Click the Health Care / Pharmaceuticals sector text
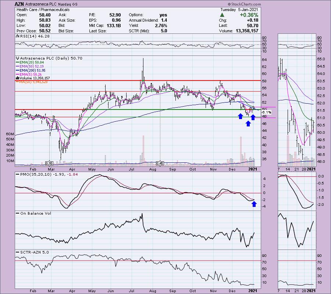This screenshot has width=331, height=294. (43, 10)
